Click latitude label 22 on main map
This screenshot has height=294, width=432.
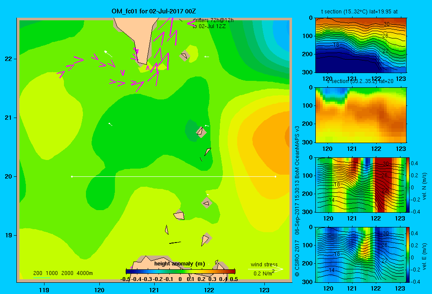point(9,59)
